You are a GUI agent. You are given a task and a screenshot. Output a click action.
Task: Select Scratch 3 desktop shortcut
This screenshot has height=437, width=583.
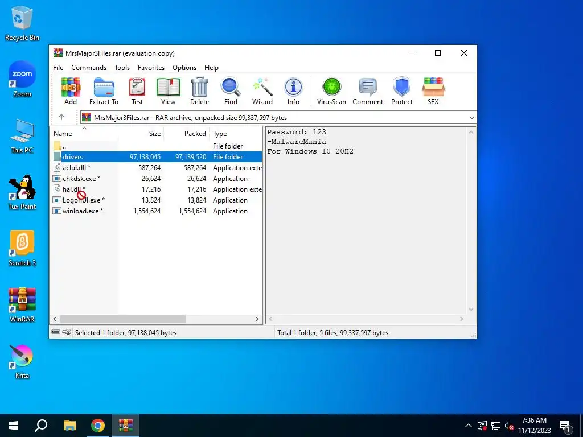point(22,249)
